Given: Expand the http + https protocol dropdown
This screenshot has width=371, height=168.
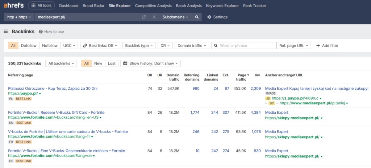Looking at the screenshot, I should coord(19,17).
